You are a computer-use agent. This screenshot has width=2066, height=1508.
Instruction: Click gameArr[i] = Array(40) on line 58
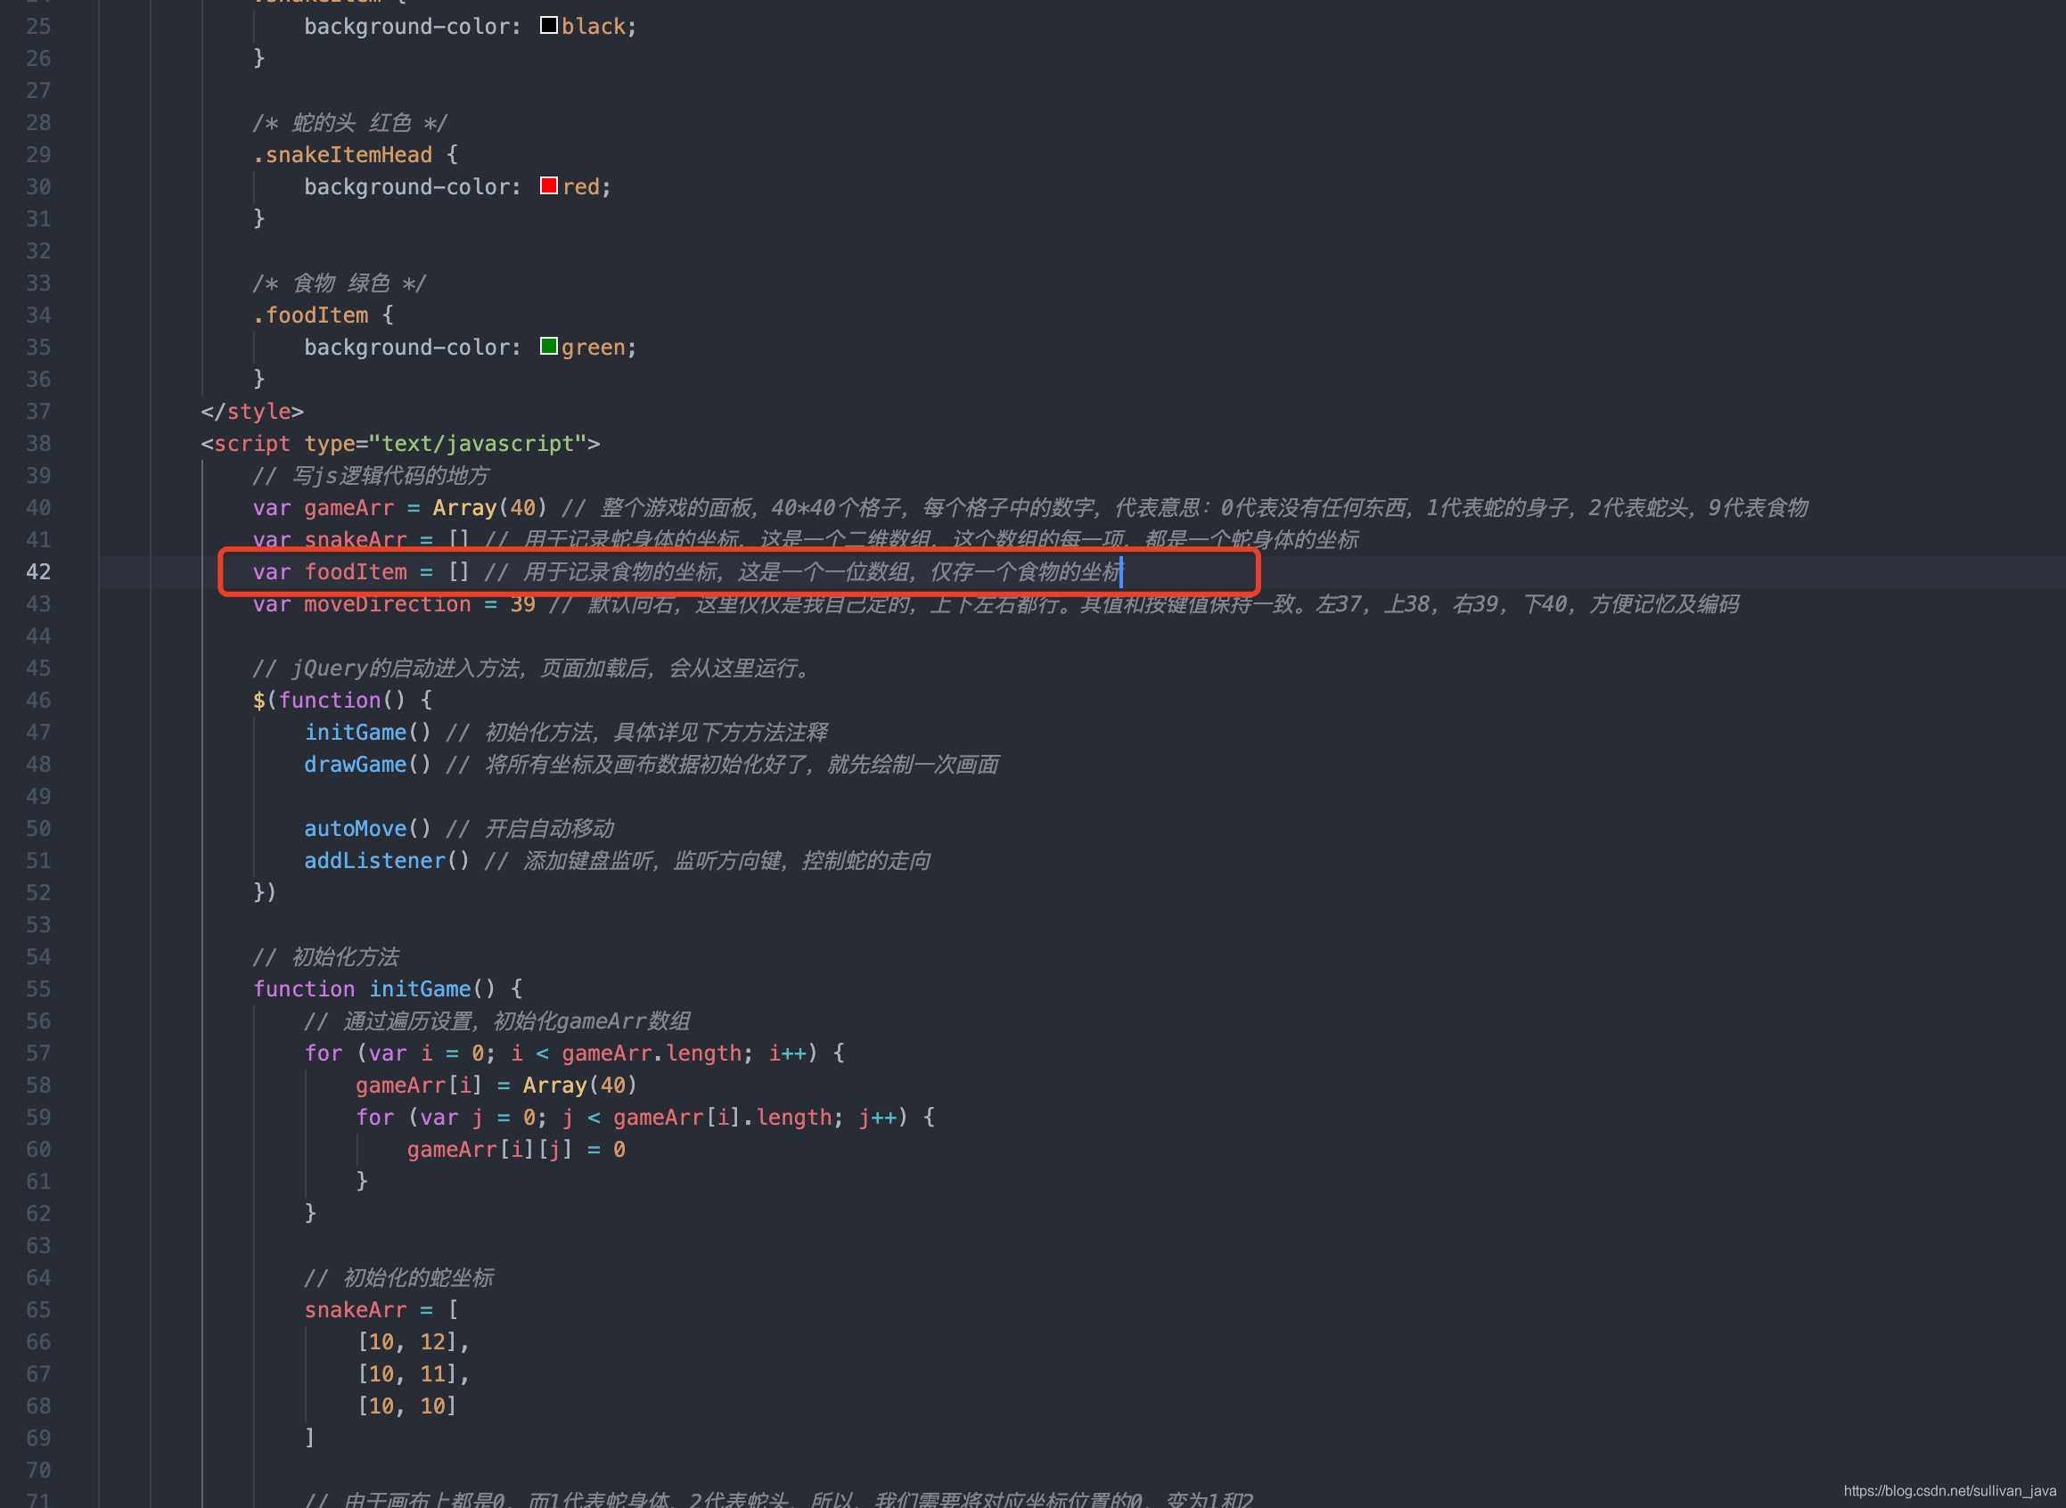point(496,1086)
